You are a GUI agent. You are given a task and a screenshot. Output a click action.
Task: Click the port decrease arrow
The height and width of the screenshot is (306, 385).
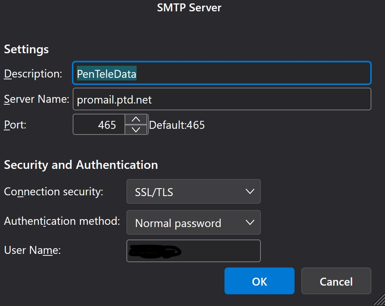(x=136, y=130)
